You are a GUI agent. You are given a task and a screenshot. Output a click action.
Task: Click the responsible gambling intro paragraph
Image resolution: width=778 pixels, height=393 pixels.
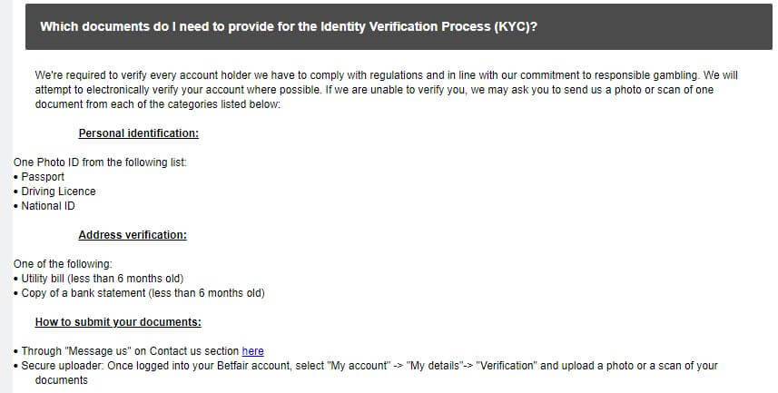pyautogui.click(x=386, y=90)
